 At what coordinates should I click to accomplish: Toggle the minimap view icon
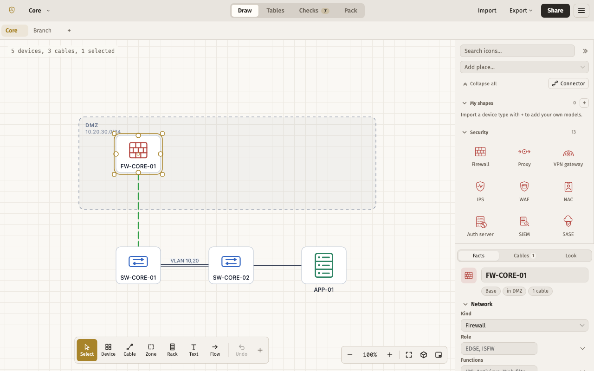[x=439, y=355]
